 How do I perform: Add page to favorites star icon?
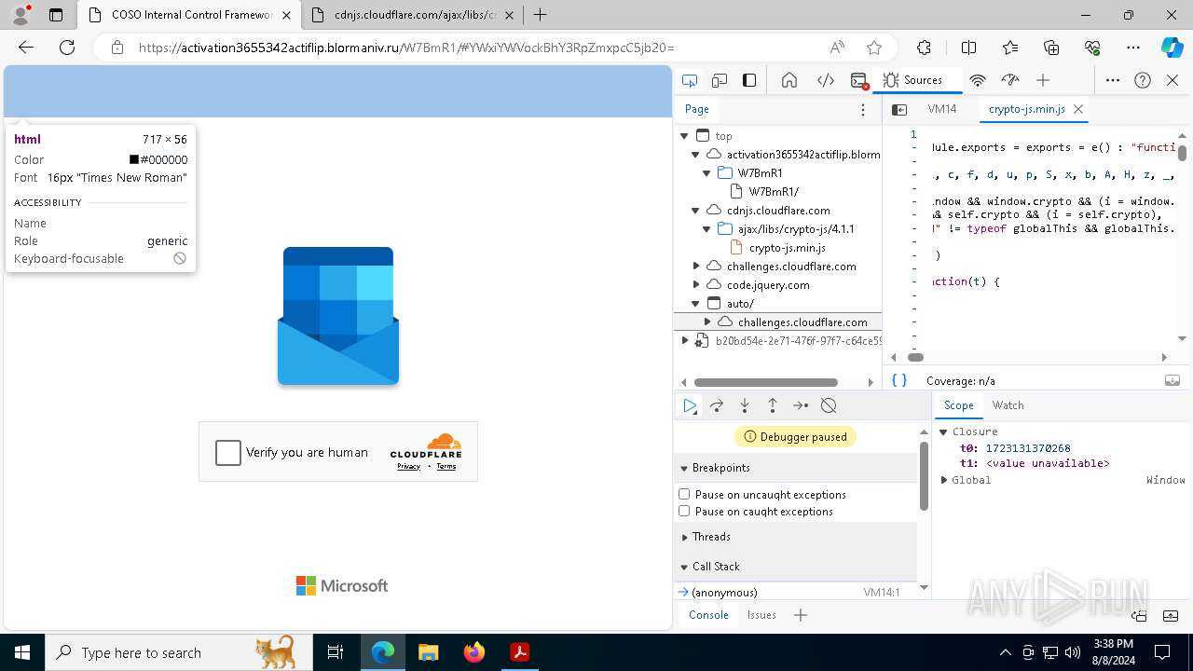tap(873, 48)
